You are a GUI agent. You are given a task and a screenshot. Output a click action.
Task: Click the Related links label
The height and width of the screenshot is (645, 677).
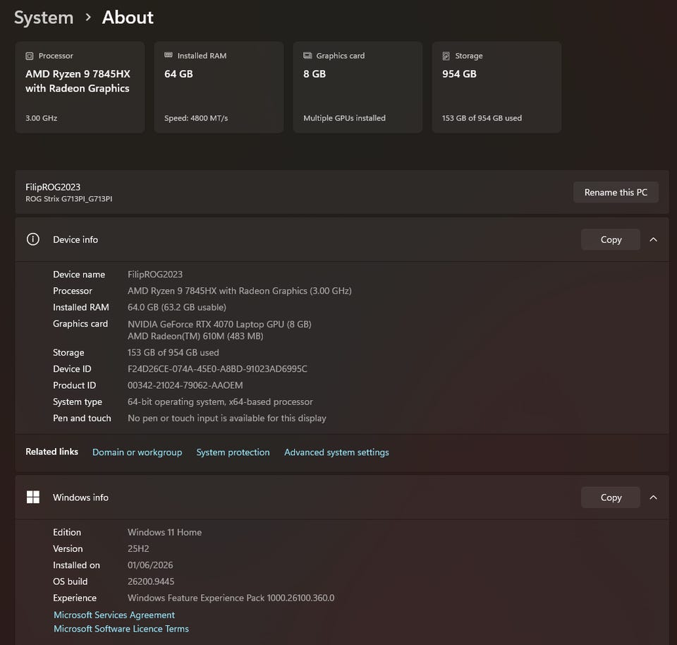[x=51, y=452]
